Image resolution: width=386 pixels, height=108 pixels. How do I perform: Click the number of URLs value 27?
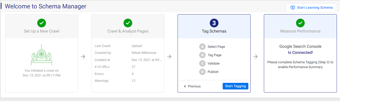pos(133,67)
